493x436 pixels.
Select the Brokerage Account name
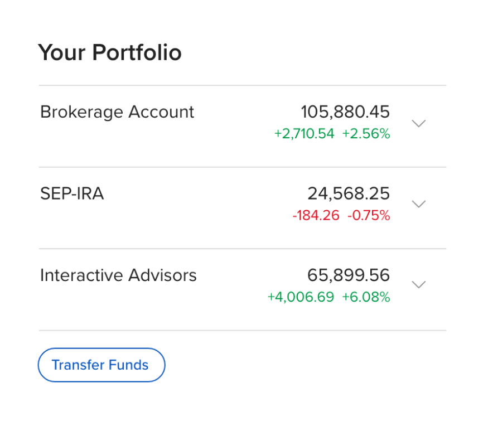point(117,112)
